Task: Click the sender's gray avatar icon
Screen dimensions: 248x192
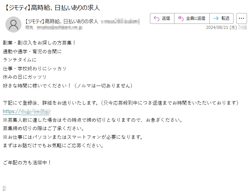Action: click(x=13, y=25)
